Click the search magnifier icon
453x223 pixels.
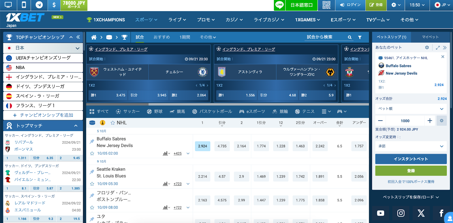(350, 37)
